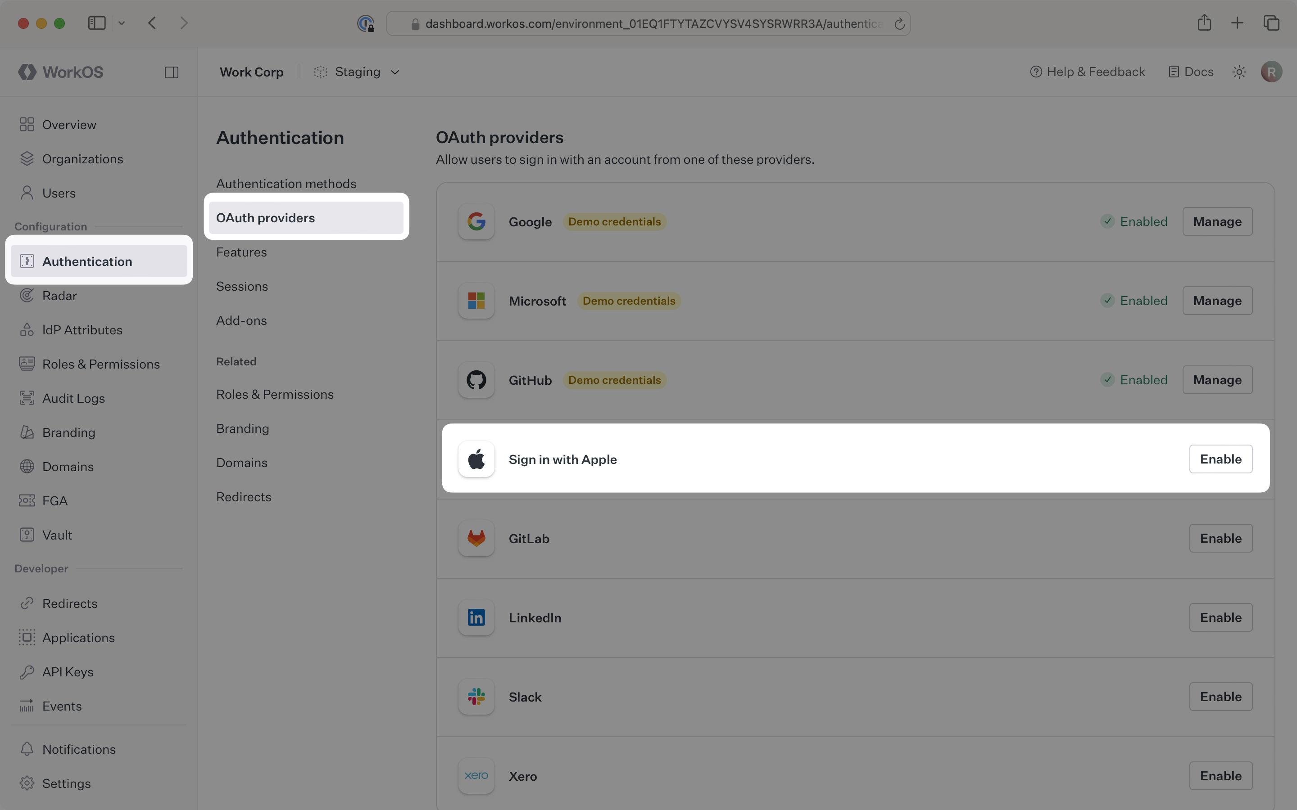Expand the Staging environment dropdown
This screenshot has width=1297, height=810.
358,72
